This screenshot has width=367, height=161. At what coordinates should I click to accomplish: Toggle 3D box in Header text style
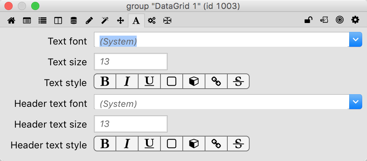[194, 144]
